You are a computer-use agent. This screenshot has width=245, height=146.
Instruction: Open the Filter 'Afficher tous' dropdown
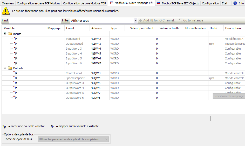point(136,20)
